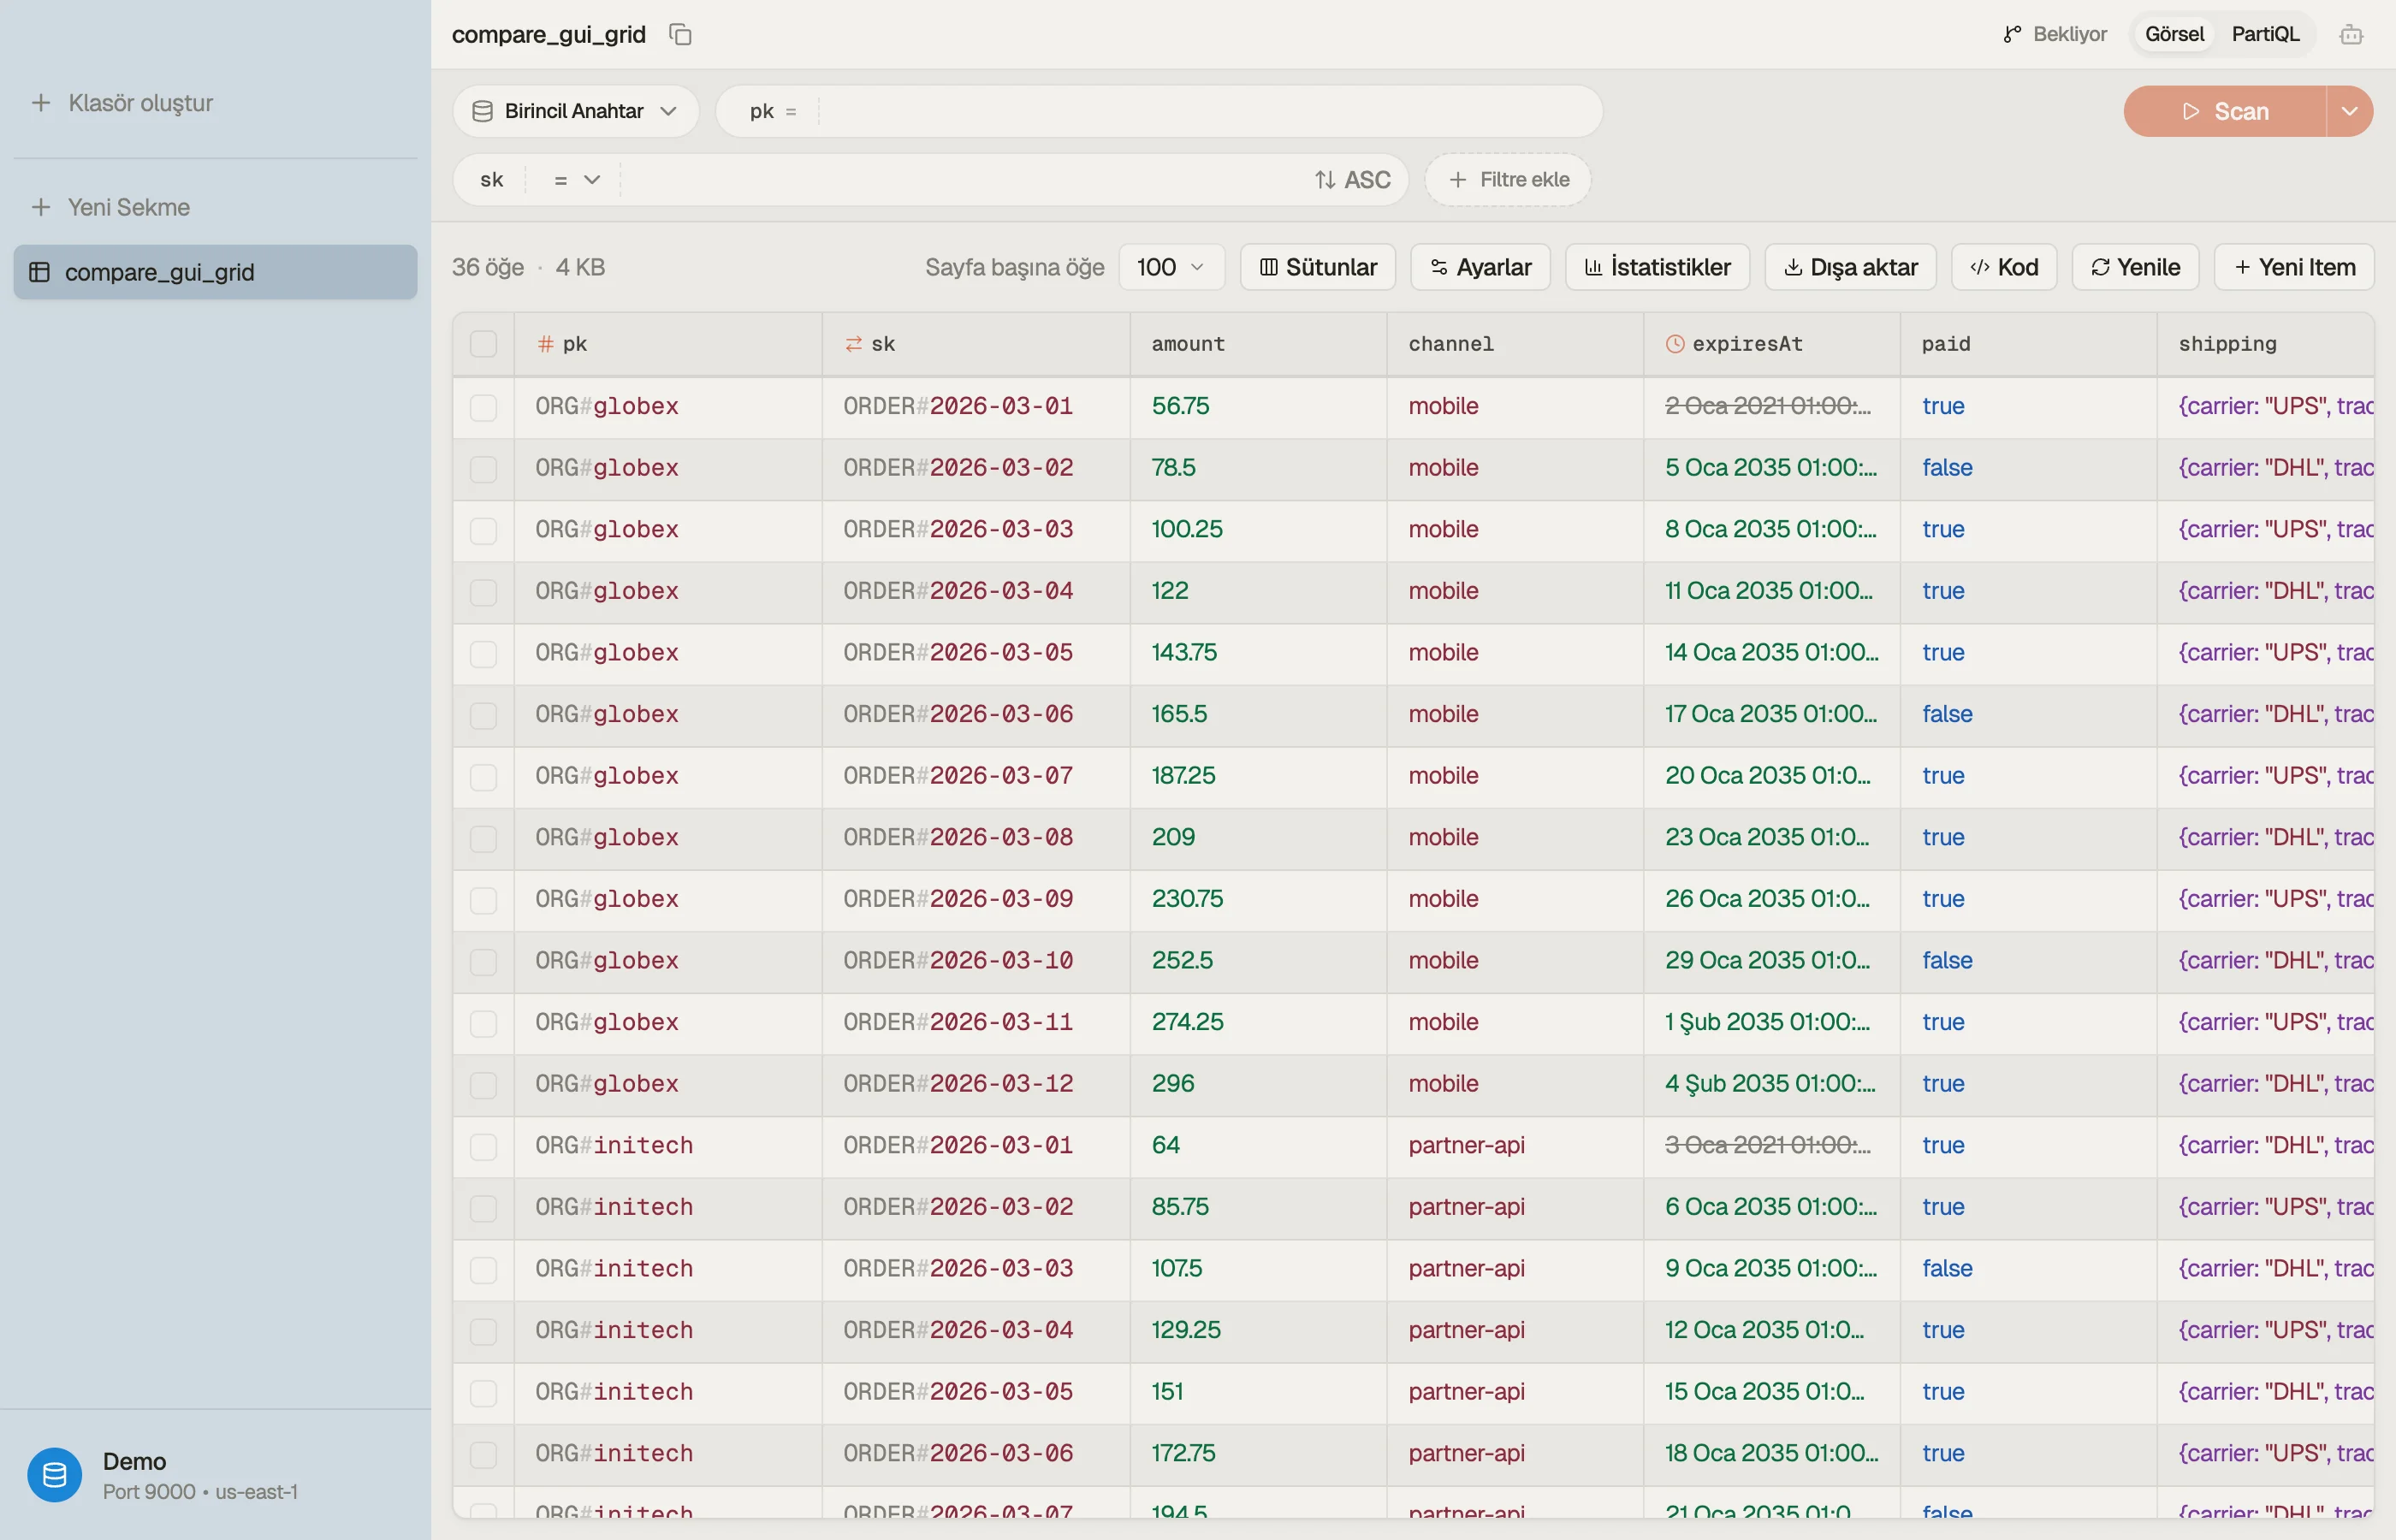
Task: Click the channel column header
Action: click(x=1515, y=344)
